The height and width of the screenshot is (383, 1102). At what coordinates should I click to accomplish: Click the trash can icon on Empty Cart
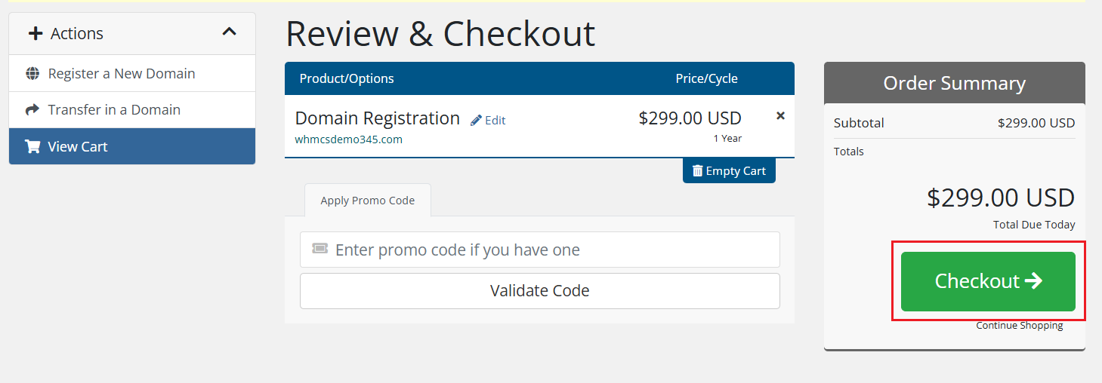697,171
